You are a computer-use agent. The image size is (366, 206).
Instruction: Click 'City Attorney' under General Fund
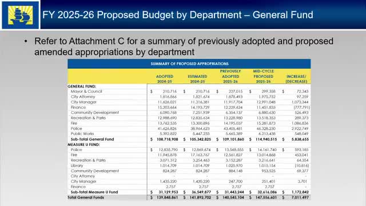(83, 97)
